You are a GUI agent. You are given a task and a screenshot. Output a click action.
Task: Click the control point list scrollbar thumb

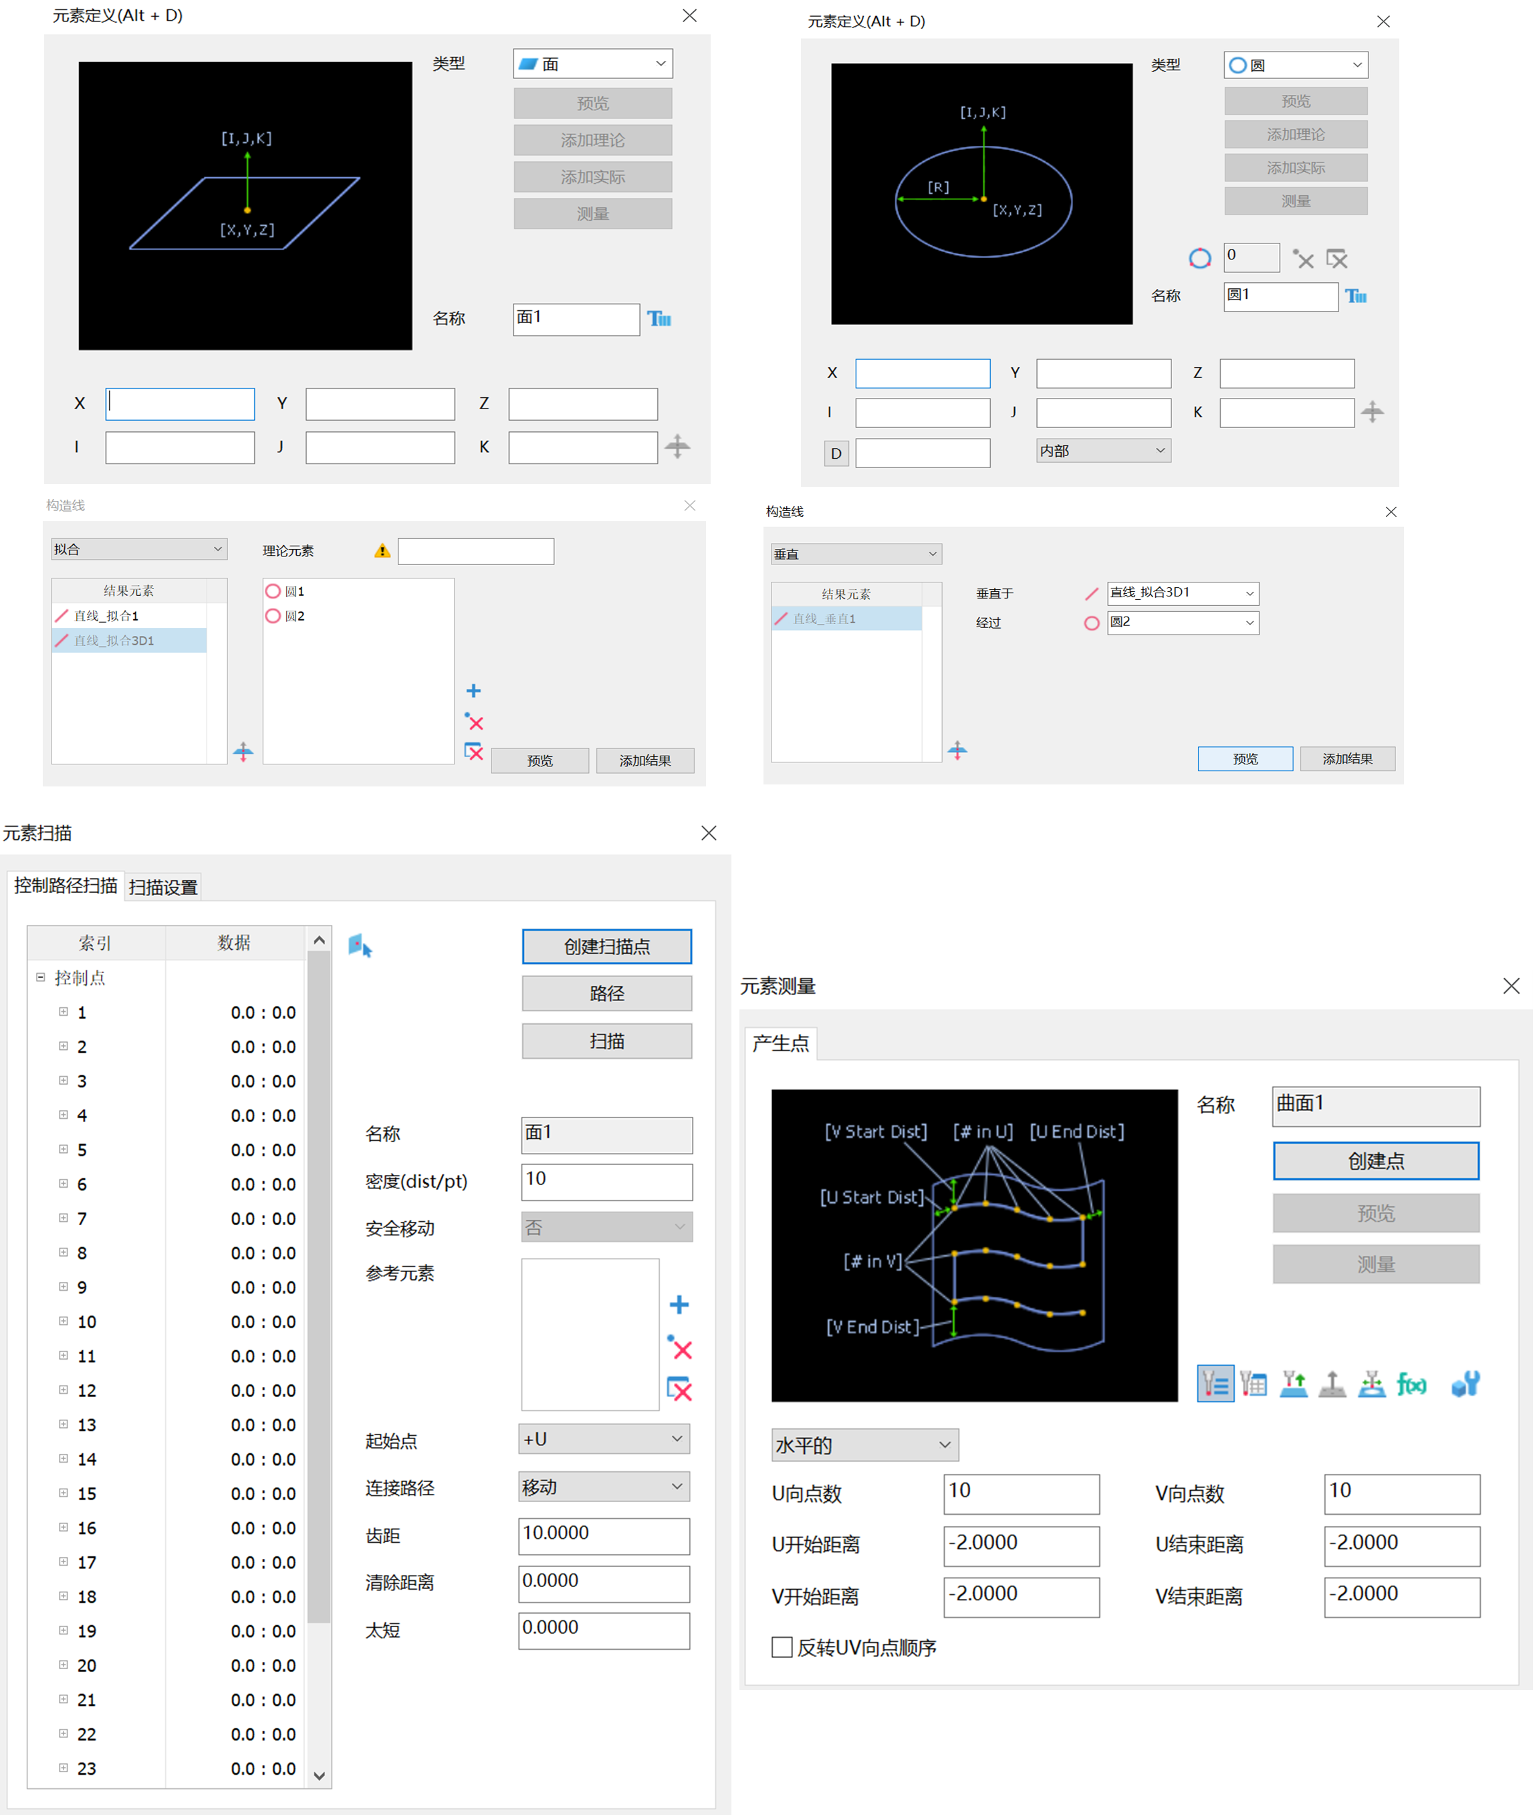point(319,1287)
